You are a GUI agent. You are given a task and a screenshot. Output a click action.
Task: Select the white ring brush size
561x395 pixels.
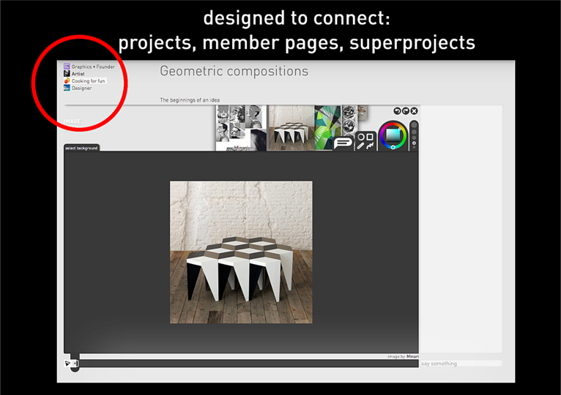point(415,143)
